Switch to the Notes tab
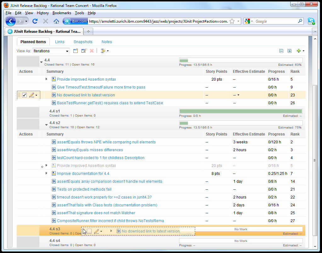 (x=107, y=42)
